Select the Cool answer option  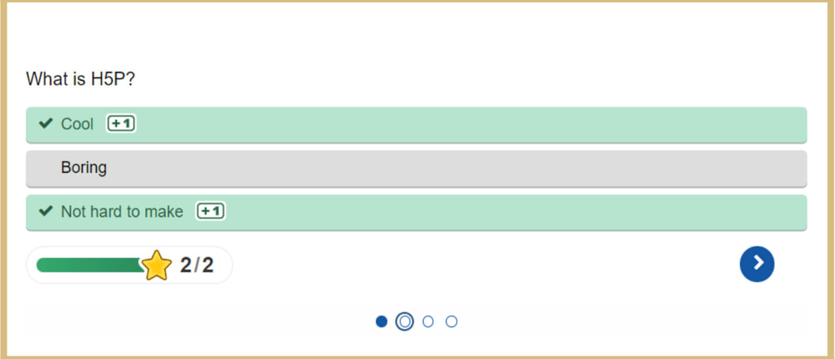[406, 124]
